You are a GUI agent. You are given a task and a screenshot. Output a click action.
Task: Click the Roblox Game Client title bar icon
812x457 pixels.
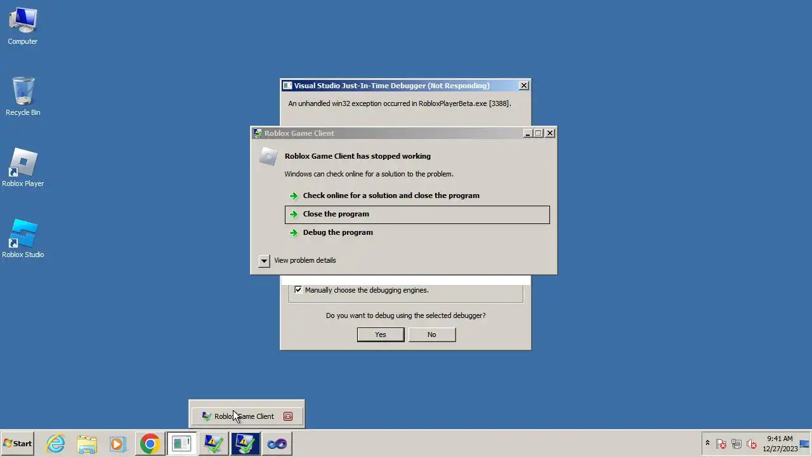click(x=258, y=133)
